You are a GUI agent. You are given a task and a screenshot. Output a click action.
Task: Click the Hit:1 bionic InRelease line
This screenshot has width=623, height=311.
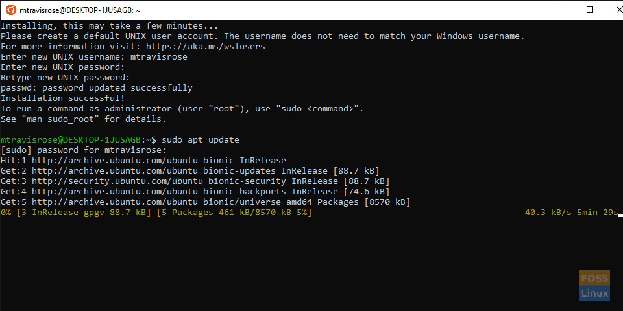coord(143,161)
